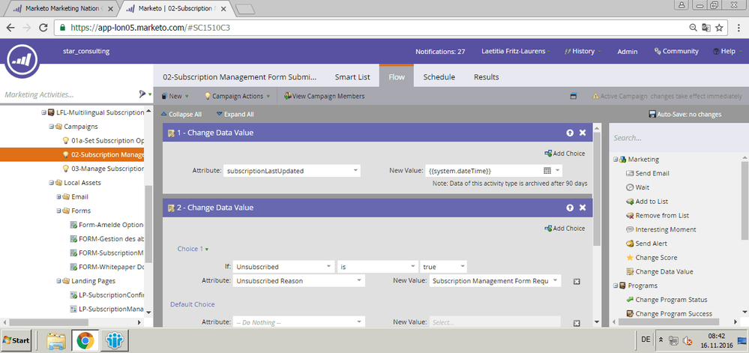This screenshot has height=353, width=749.
Task: Switch to the Schedule tab
Action: pos(439,76)
